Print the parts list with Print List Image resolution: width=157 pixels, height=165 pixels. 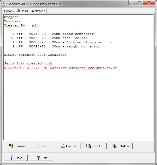tap(69, 146)
